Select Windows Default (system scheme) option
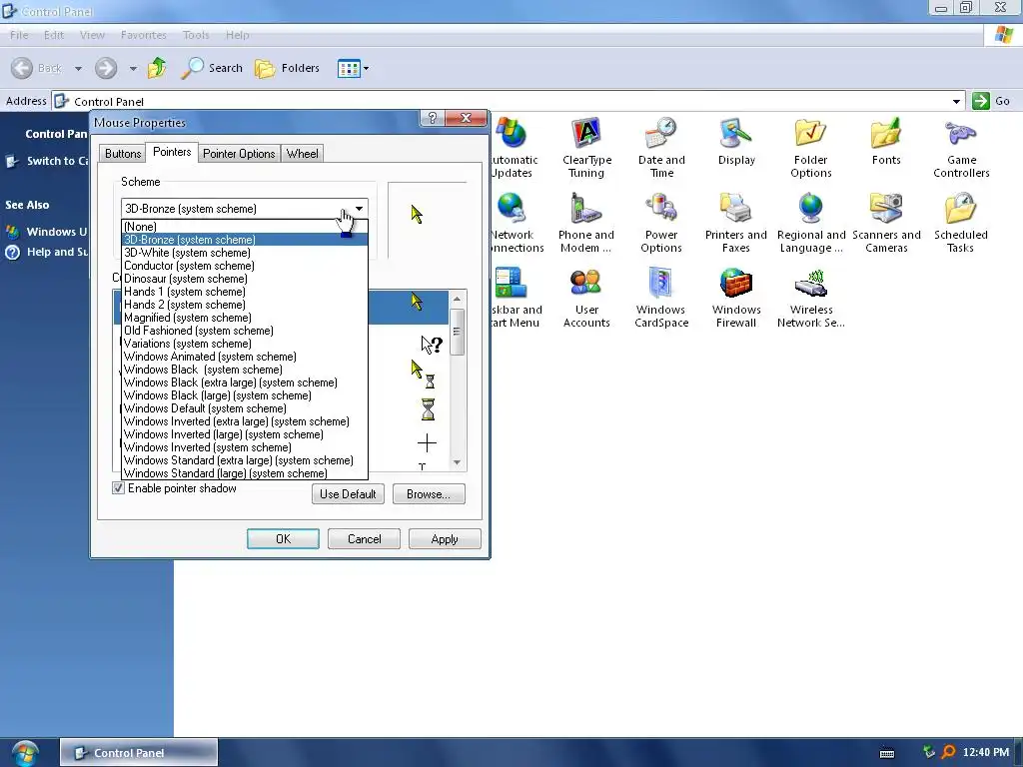This screenshot has height=767, width=1023. pyautogui.click(x=245, y=408)
